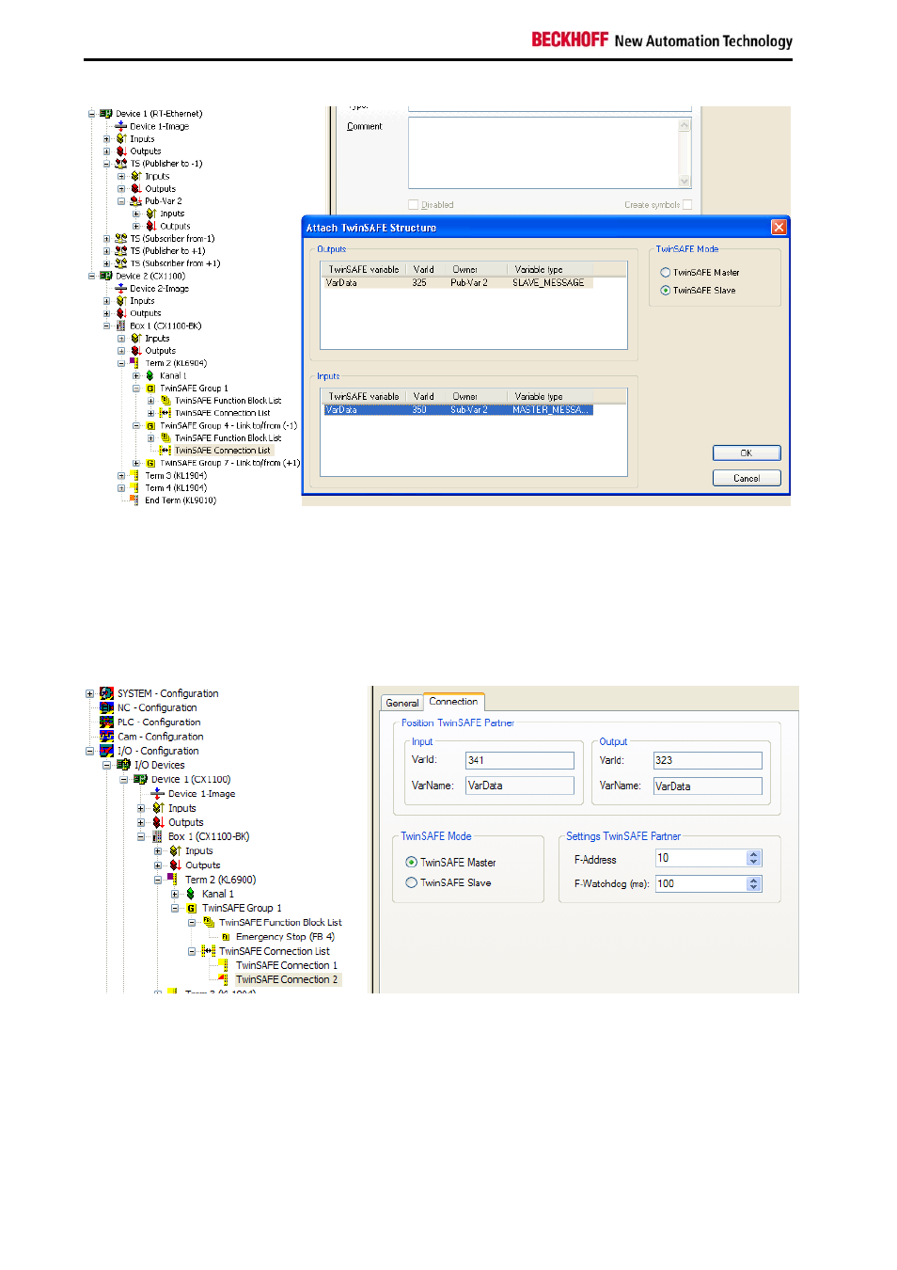Image resolution: width=897 pixels, height=1270 pixels.
Task: Click the PLC - Configuration icon
Action: click(107, 722)
